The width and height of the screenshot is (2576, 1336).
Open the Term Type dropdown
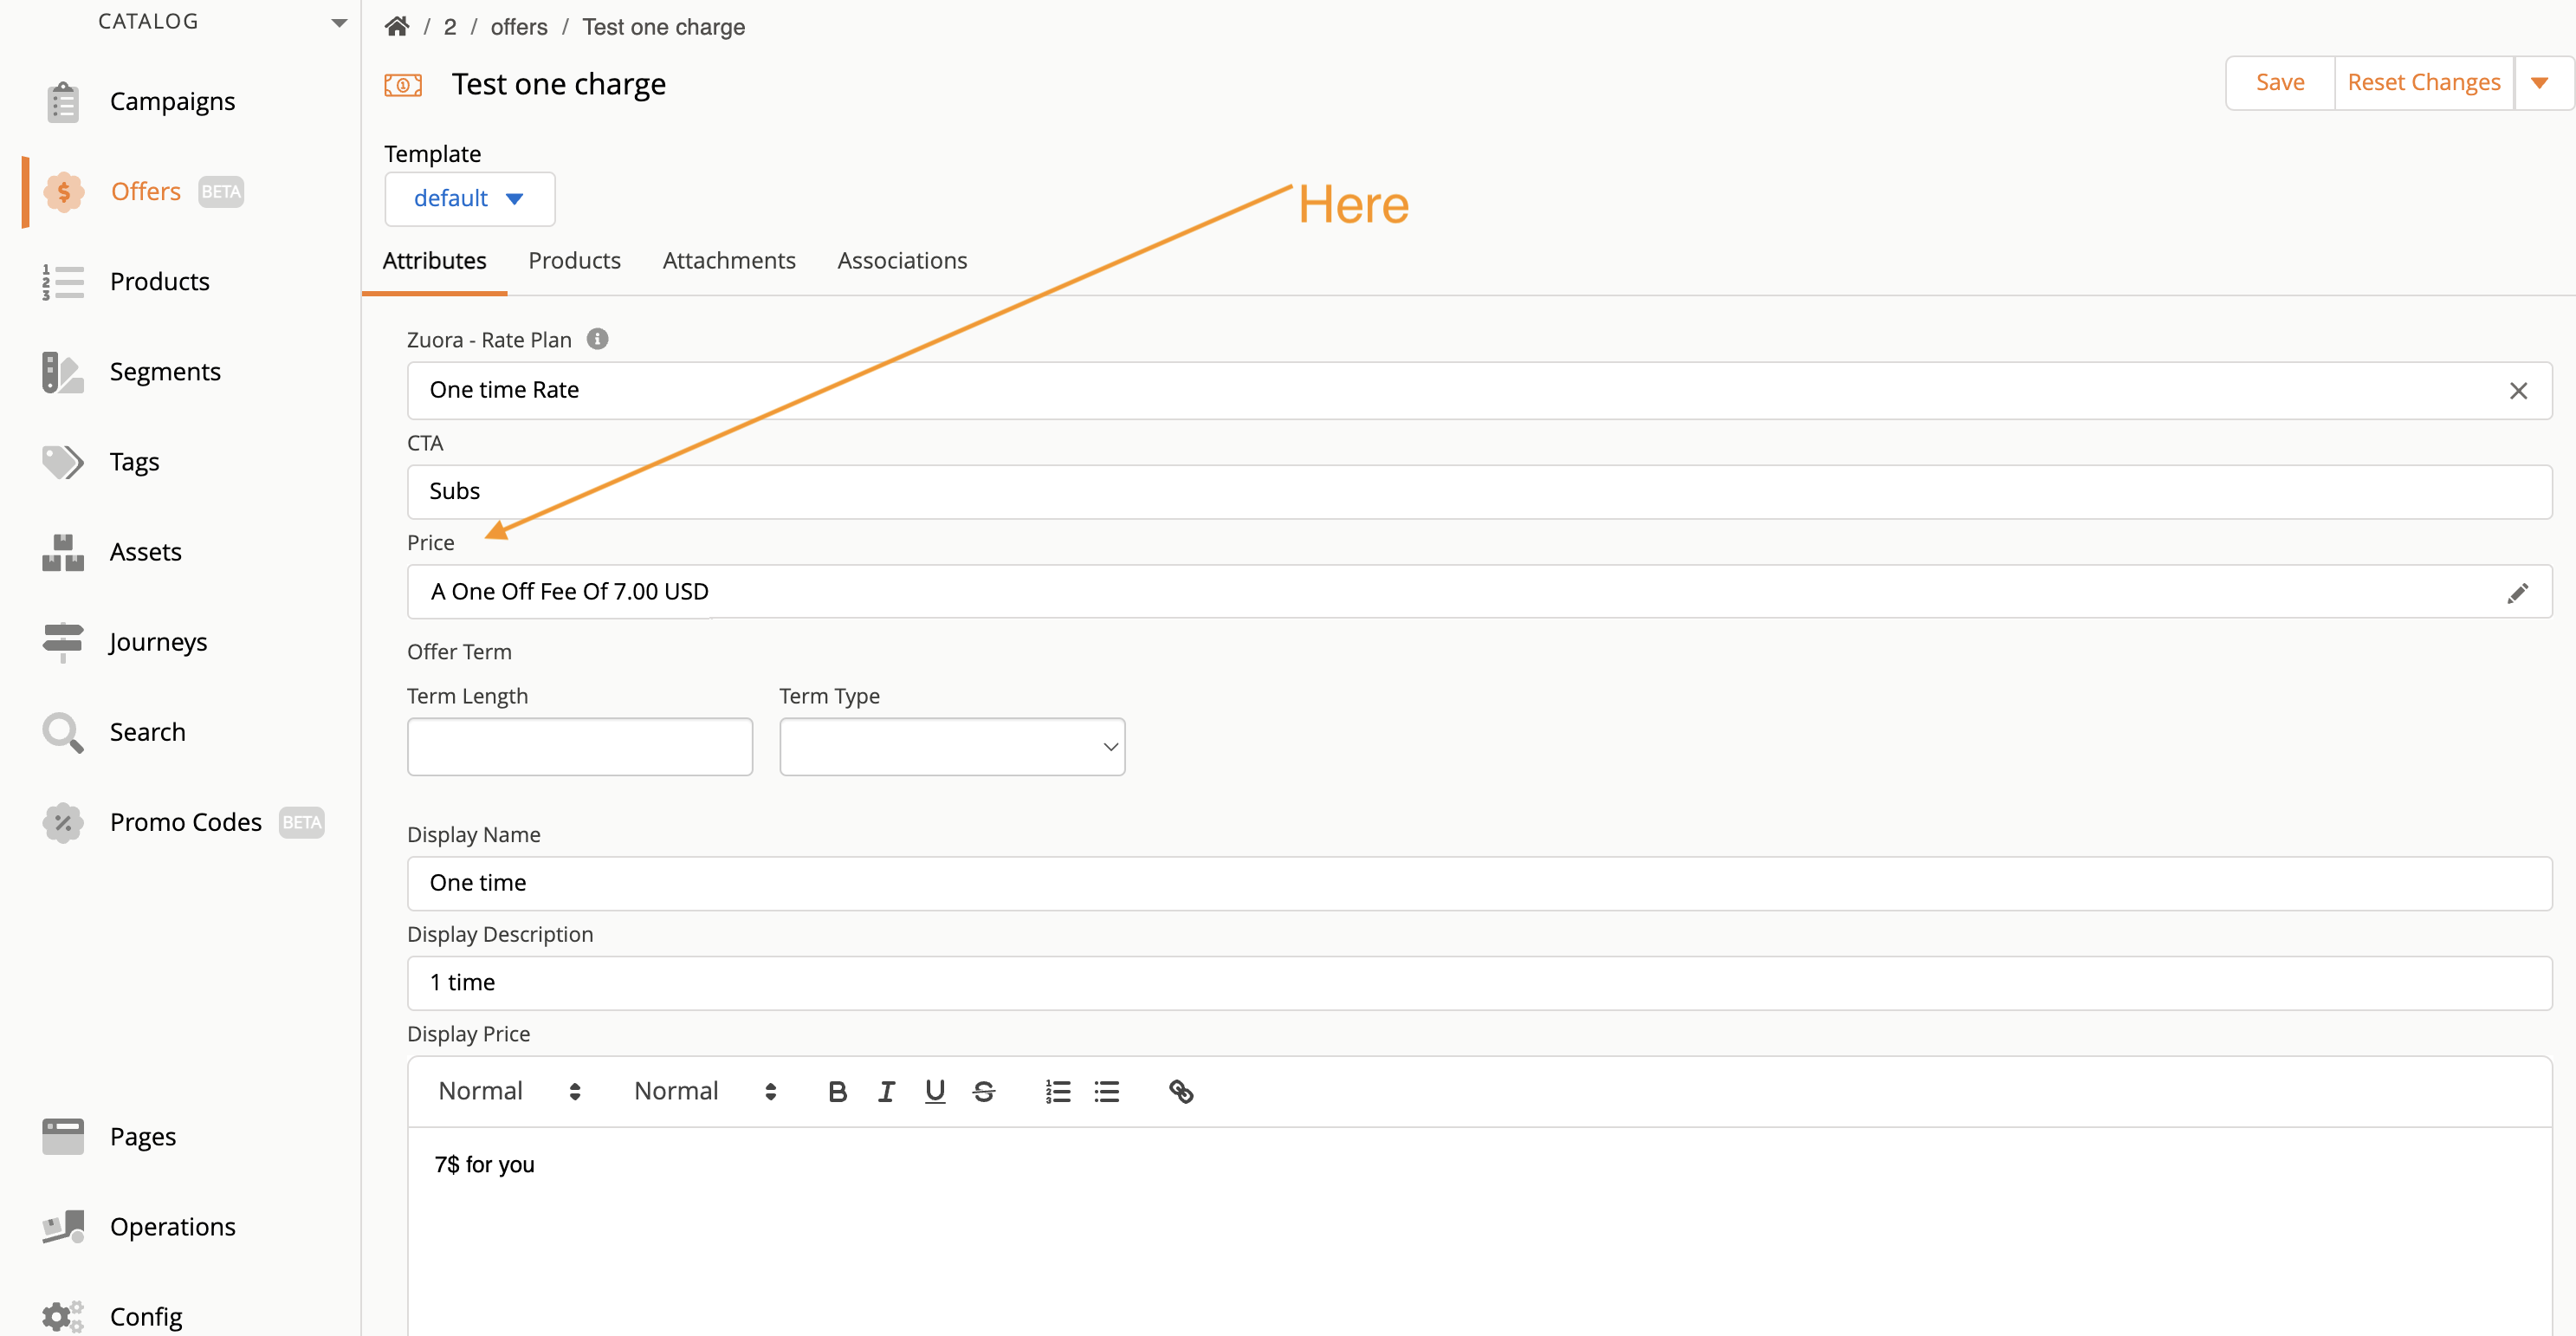pyautogui.click(x=951, y=747)
